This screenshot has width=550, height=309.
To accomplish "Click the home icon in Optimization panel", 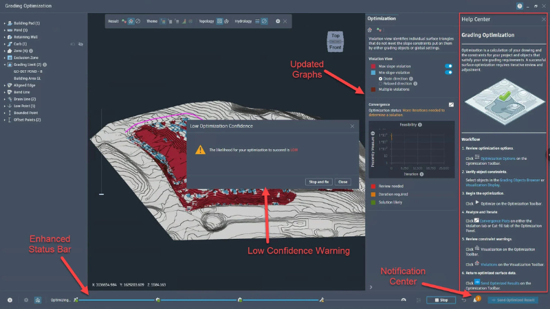I will click(x=370, y=30).
